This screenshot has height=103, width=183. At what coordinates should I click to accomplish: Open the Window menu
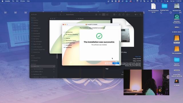(x=23, y=1)
